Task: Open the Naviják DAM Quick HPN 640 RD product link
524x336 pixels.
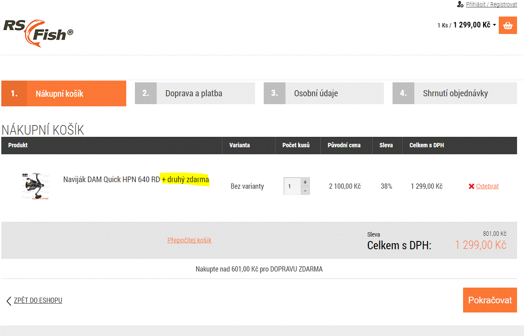Action: (x=136, y=180)
